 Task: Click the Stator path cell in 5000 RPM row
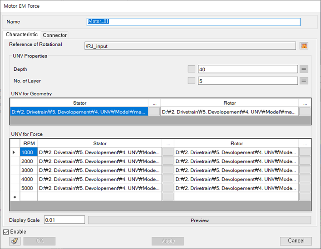click(x=99, y=188)
